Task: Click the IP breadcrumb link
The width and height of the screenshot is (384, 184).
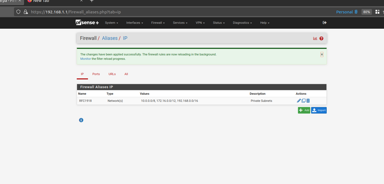Action: pyautogui.click(x=125, y=38)
